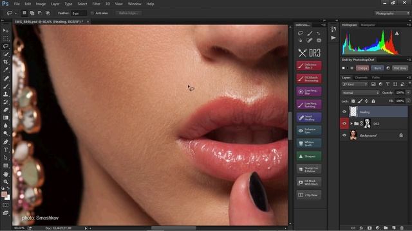Hide the Background layer
This screenshot has height=231, width=412.
[x=344, y=135]
